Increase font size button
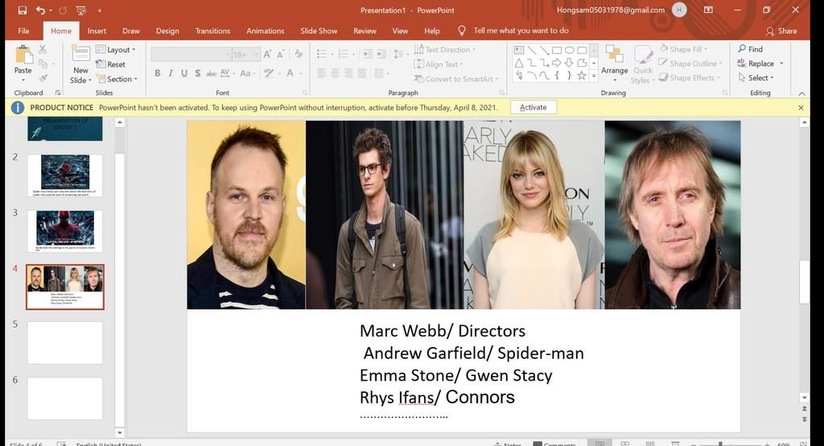 pos(267,54)
